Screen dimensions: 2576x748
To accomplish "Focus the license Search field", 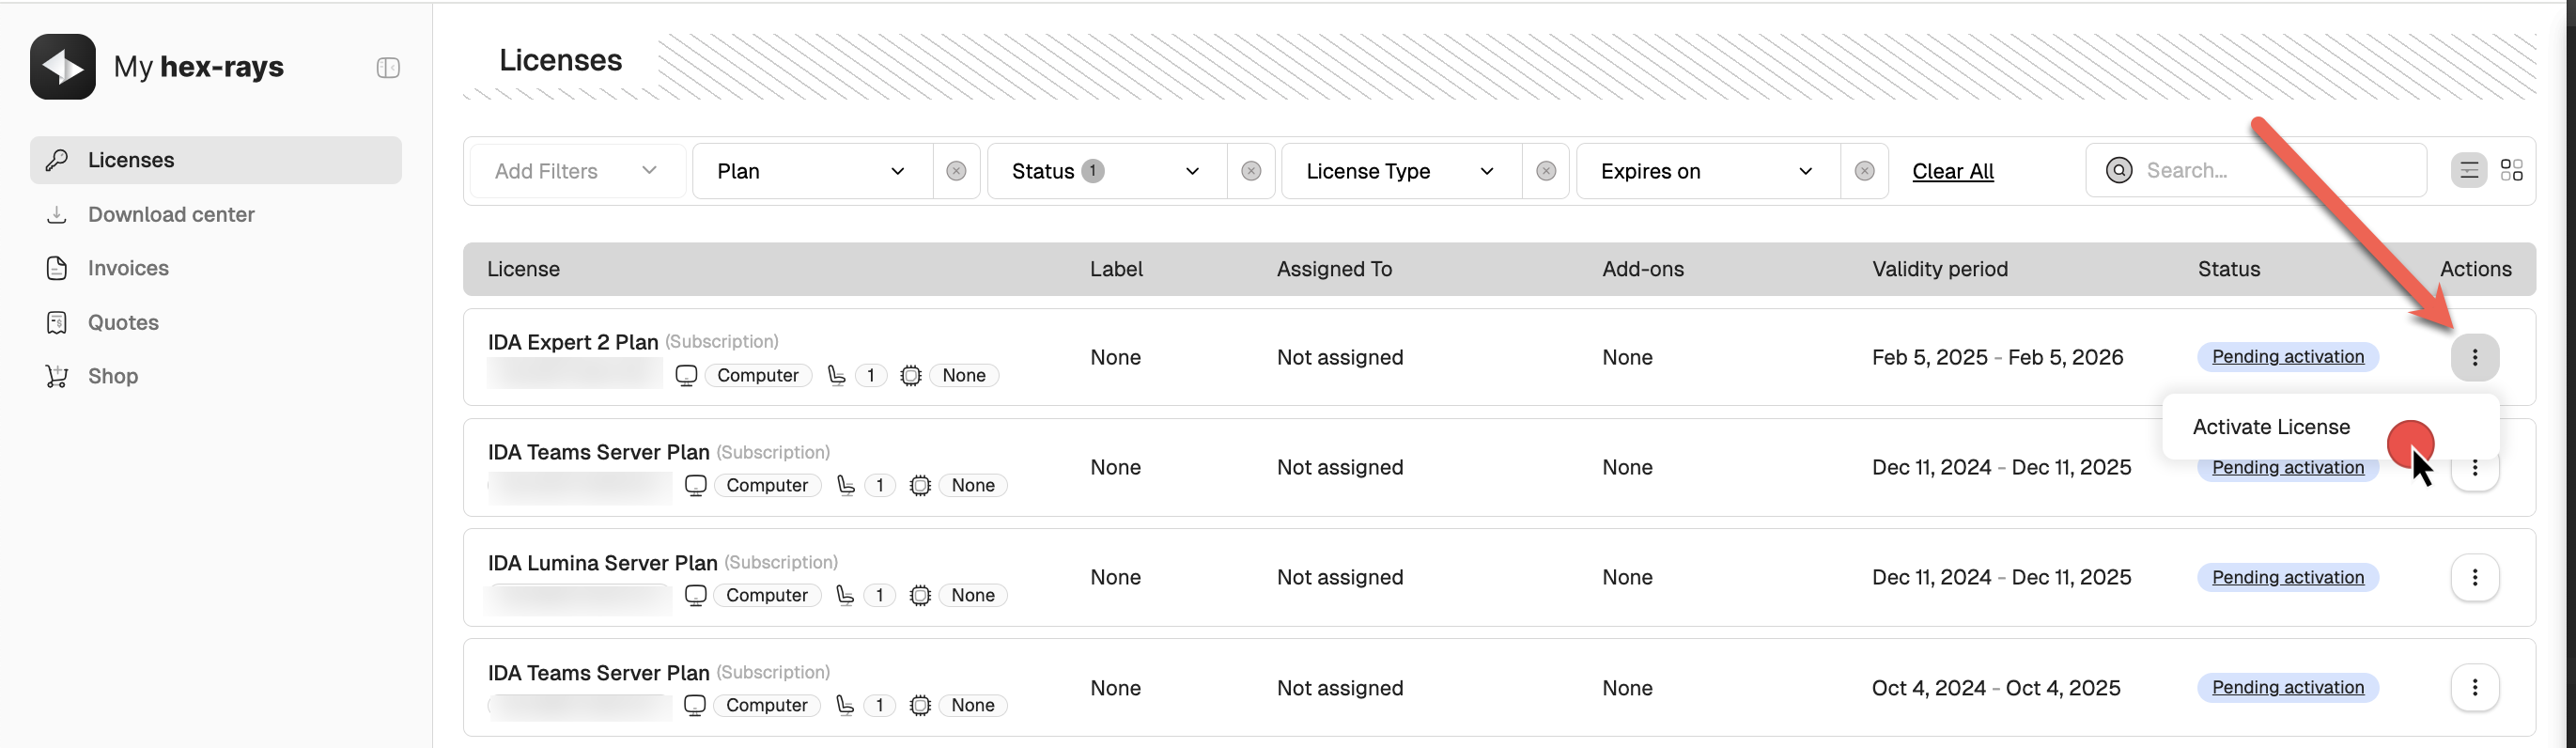I will 2256,171.
